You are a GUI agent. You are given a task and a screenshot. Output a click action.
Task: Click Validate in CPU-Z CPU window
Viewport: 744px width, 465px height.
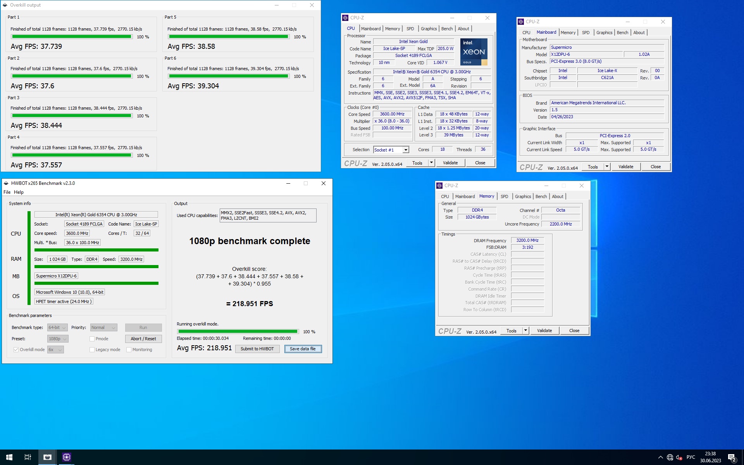coord(450,163)
